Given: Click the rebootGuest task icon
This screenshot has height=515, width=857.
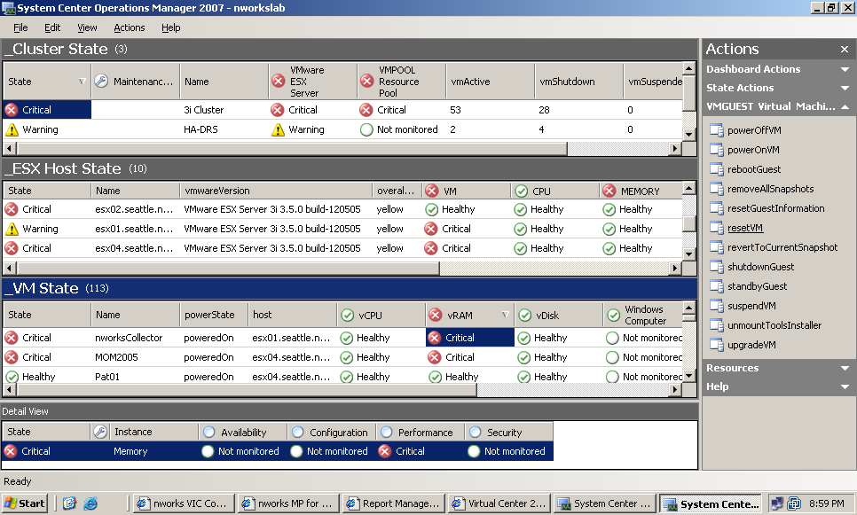Looking at the screenshot, I should coord(716,168).
